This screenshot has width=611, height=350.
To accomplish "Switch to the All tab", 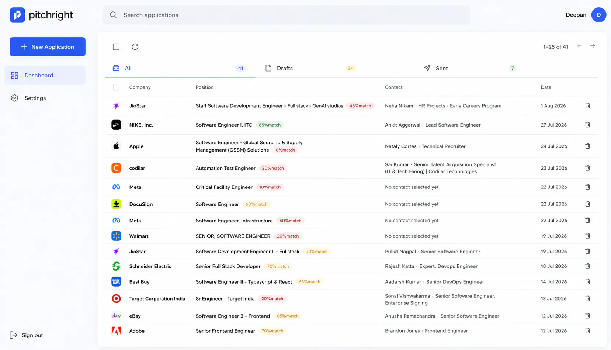I will tap(180, 68).
